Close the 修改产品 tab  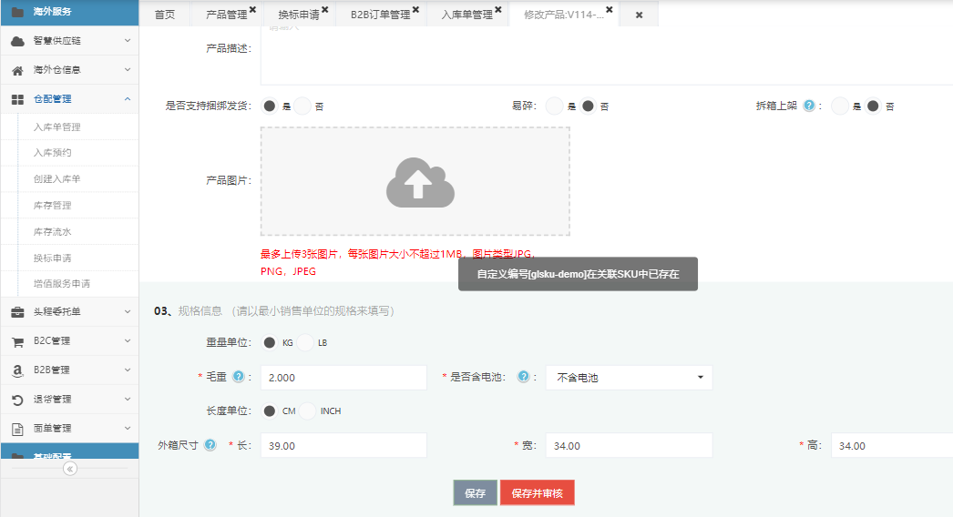pos(609,9)
